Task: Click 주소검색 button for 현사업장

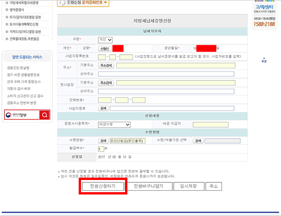Action: coord(106,83)
